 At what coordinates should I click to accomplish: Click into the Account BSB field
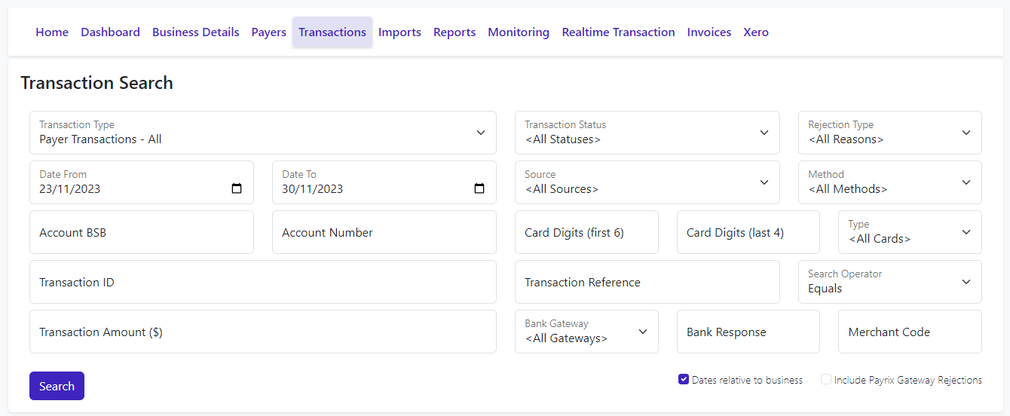pyautogui.click(x=141, y=232)
